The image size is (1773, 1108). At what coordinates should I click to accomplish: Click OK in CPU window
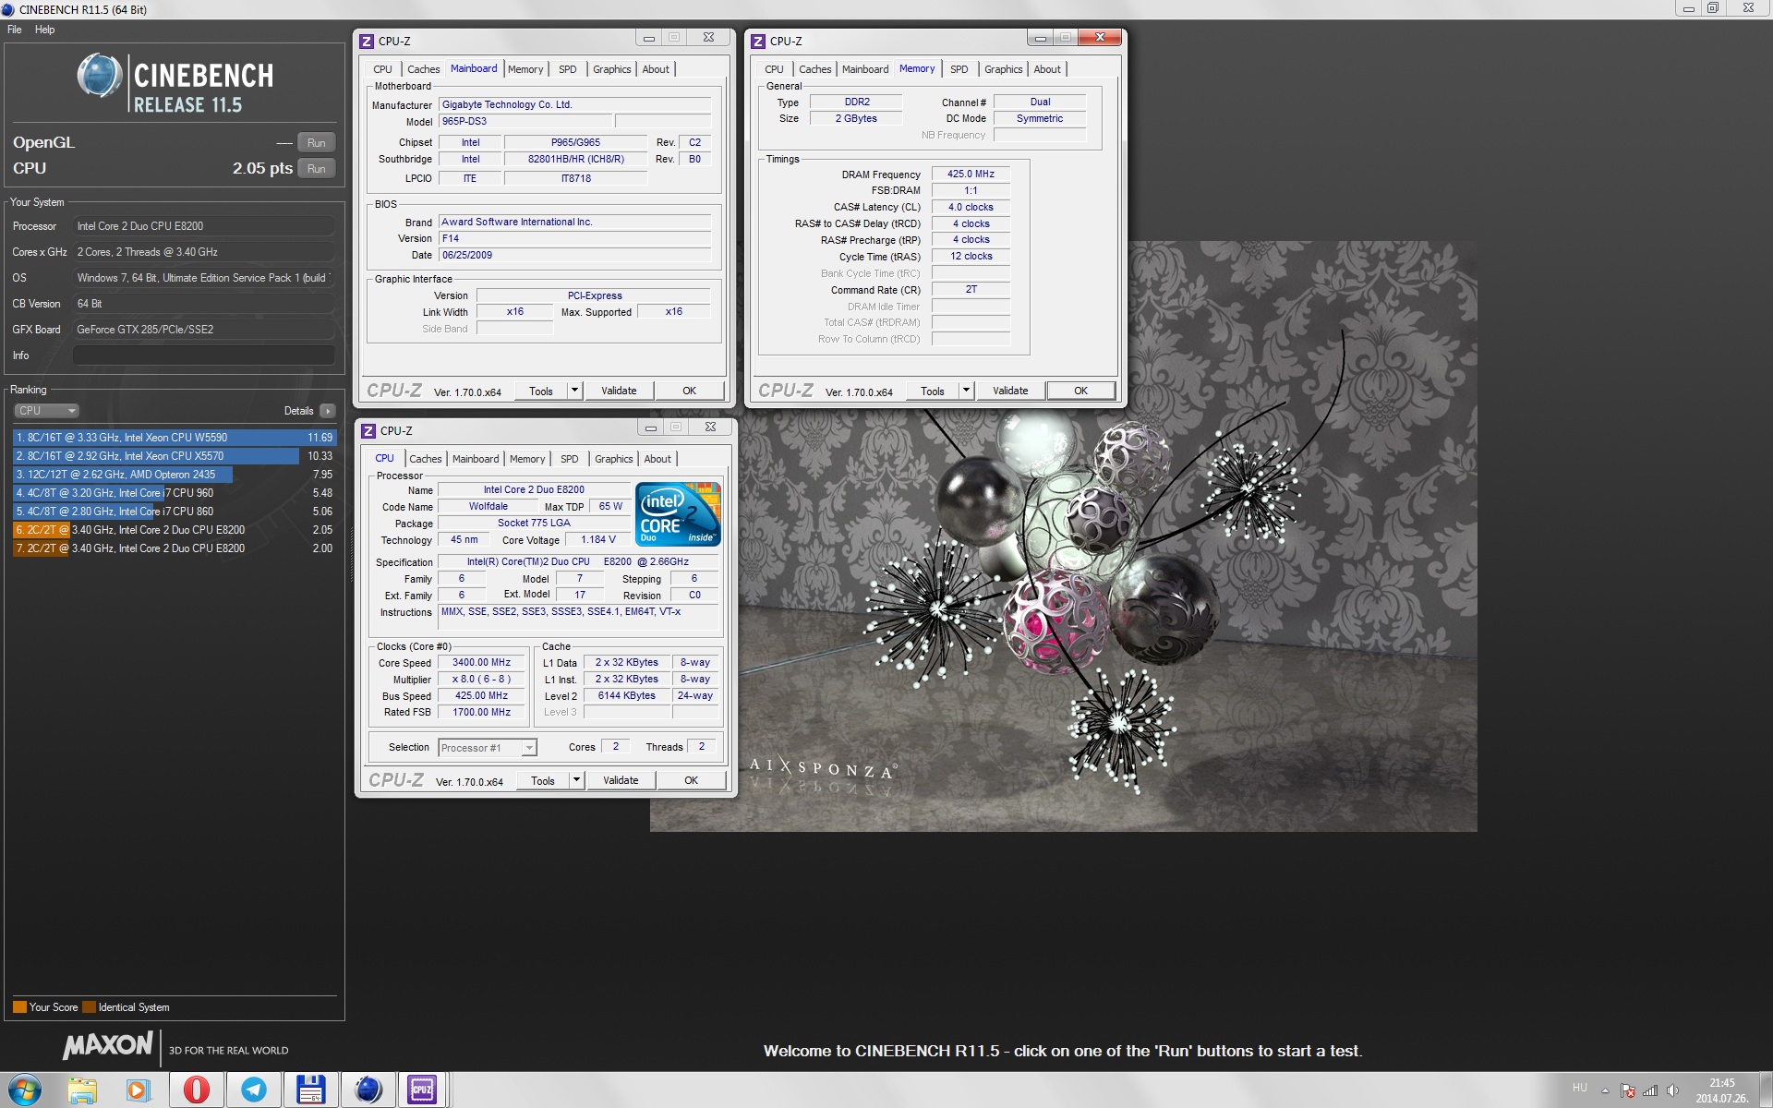click(691, 780)
